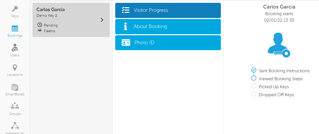The image size is (319, 134).
Task: Expand Carlos Garcia booking with chevron arrow
Action: 102,20
